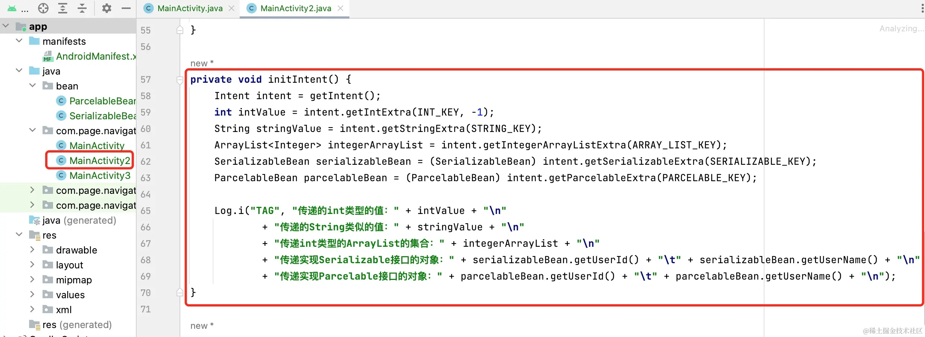This screenshot has height=337, width=925.
Task: Collapse the manifests folder
Action: pos(19,41)
